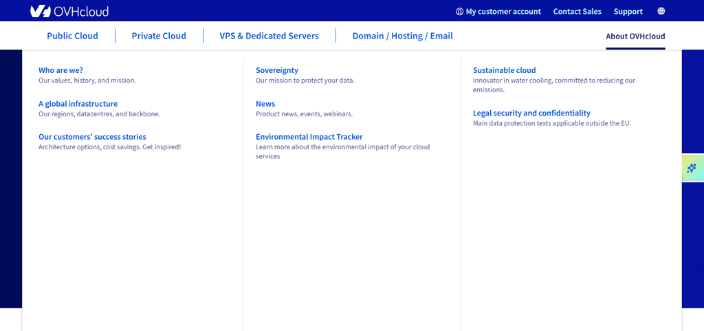
Task: Open Legal security and confidentiality
Action: click(x=531, y=113)
